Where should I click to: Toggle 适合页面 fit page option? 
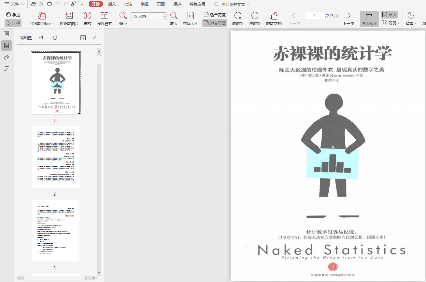point(215,23)
